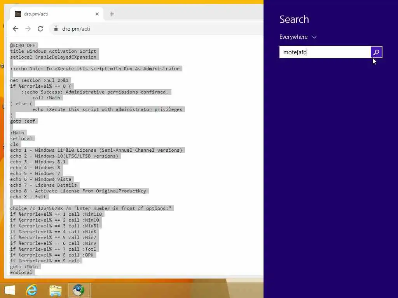The width and height of the screenshot is (398, 298).
Task: Click 'title Windows Activation Script' line
Action: click(x=53, y=51)
